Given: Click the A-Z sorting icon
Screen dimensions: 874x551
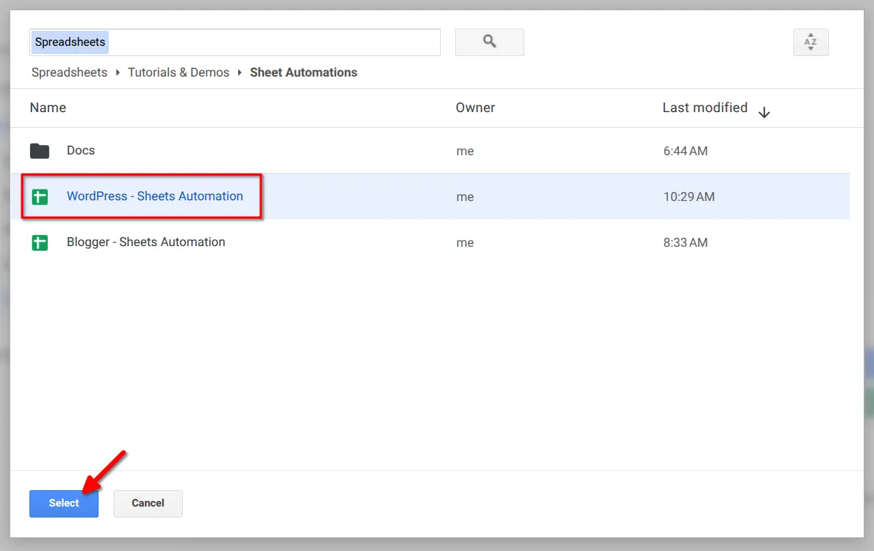Looking at the screenshot, I should tap(810, 42).
